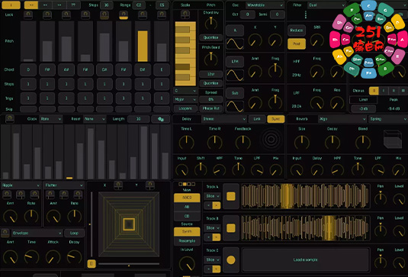408x277 pixels.
Task: Switch View to ABCD
Action: (187, 198)
